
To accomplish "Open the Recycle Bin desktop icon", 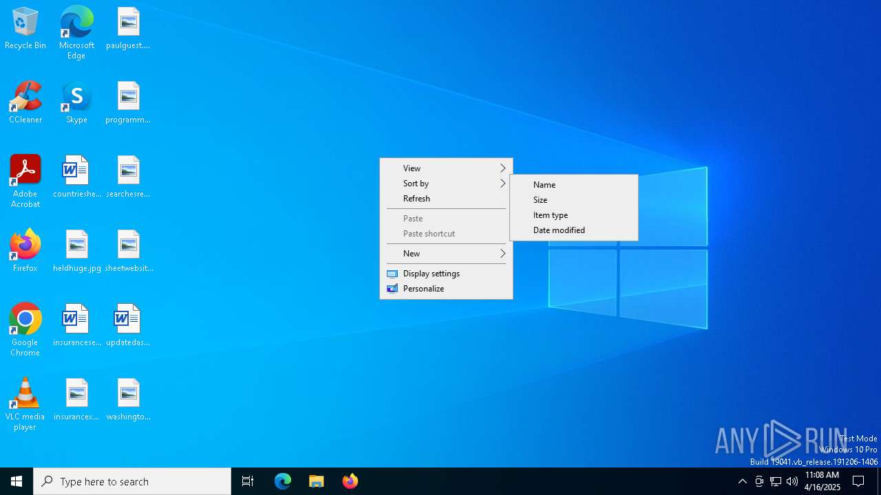I will pyautogui.click(x=25, y=28).
